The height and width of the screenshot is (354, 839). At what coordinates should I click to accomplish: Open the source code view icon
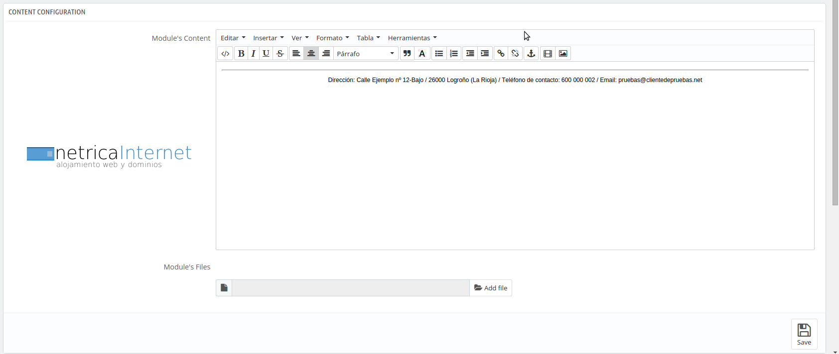click(225, 54)
